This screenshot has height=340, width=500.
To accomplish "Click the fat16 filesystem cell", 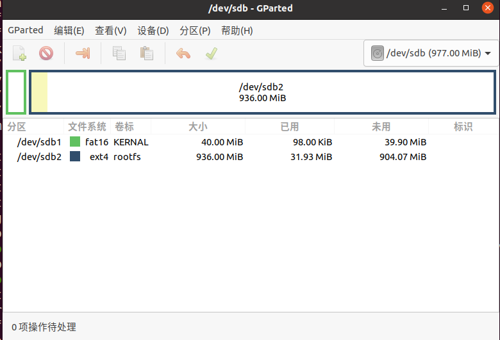I will tap(97, 142).
